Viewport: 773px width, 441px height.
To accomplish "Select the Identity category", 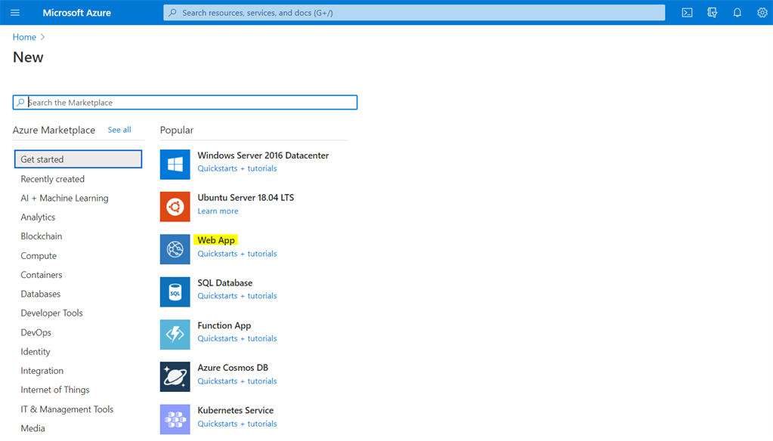I will (x=36, y=352).
